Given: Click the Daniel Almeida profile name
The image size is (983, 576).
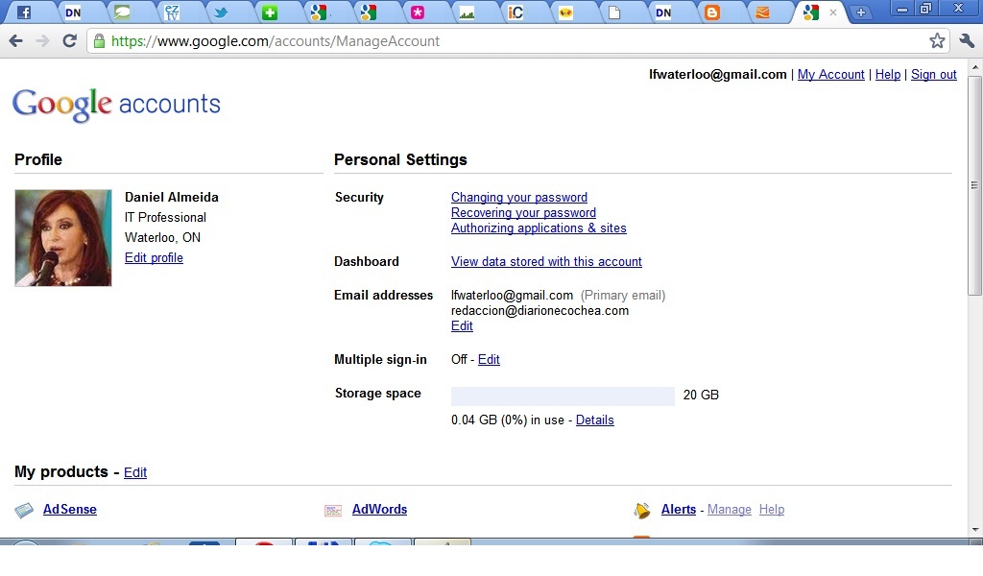Looking at the screenshot, I should click(x=172, y=198).
